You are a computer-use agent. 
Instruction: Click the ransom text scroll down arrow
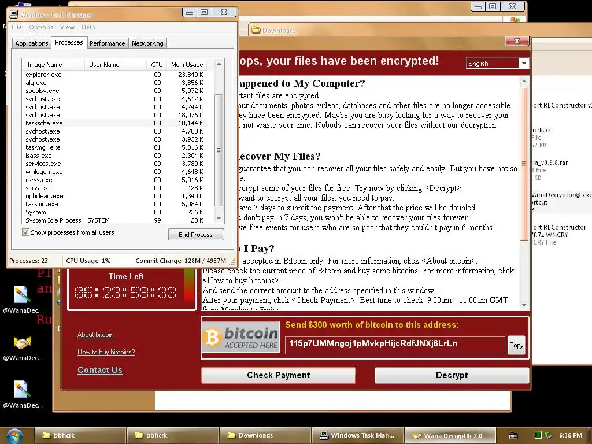pyautogui.click(x=524, y=305)
